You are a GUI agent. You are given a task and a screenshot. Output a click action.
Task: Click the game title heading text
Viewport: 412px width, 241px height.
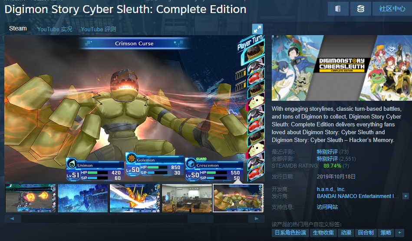point(125,9)
